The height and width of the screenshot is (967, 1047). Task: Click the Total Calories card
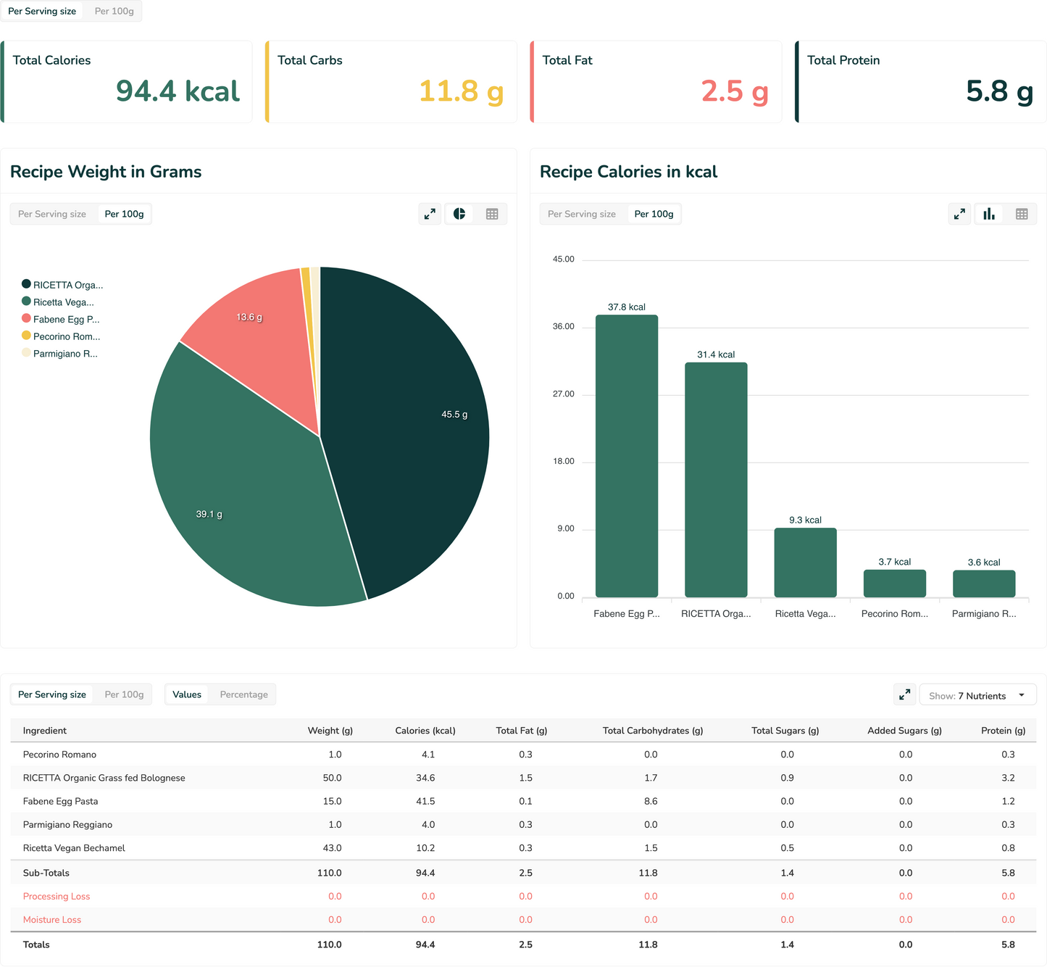pos(126,82)
